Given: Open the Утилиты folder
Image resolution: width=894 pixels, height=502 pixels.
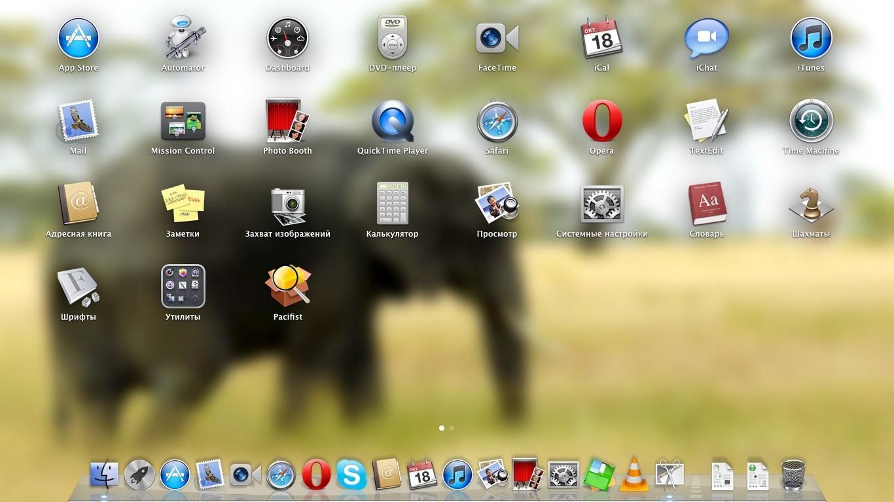Looking at the screenshot, I should pos(183,286).
